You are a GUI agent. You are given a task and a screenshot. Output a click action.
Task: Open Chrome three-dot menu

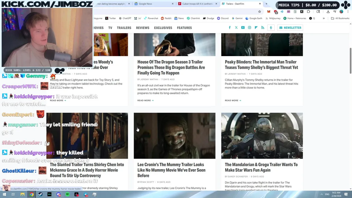tap(348, 12)
